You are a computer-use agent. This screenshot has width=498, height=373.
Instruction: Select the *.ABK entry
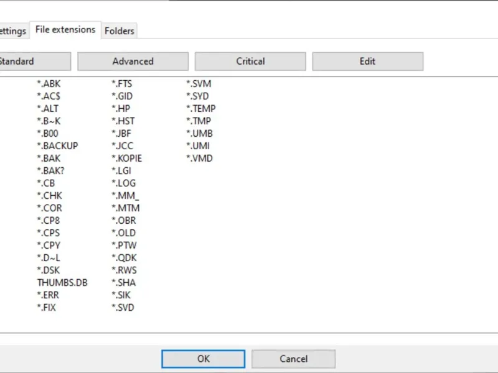(x=49, y=84)
